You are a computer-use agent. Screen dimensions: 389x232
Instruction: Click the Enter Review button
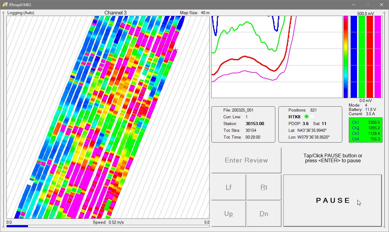[x=246, y=160]
